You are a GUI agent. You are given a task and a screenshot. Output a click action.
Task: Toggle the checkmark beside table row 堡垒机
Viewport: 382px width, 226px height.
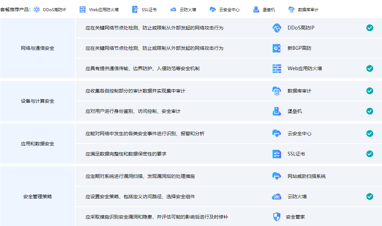pos(370,111)
